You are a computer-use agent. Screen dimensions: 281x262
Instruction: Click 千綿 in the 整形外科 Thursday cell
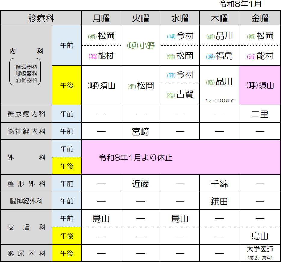point(219,184)
